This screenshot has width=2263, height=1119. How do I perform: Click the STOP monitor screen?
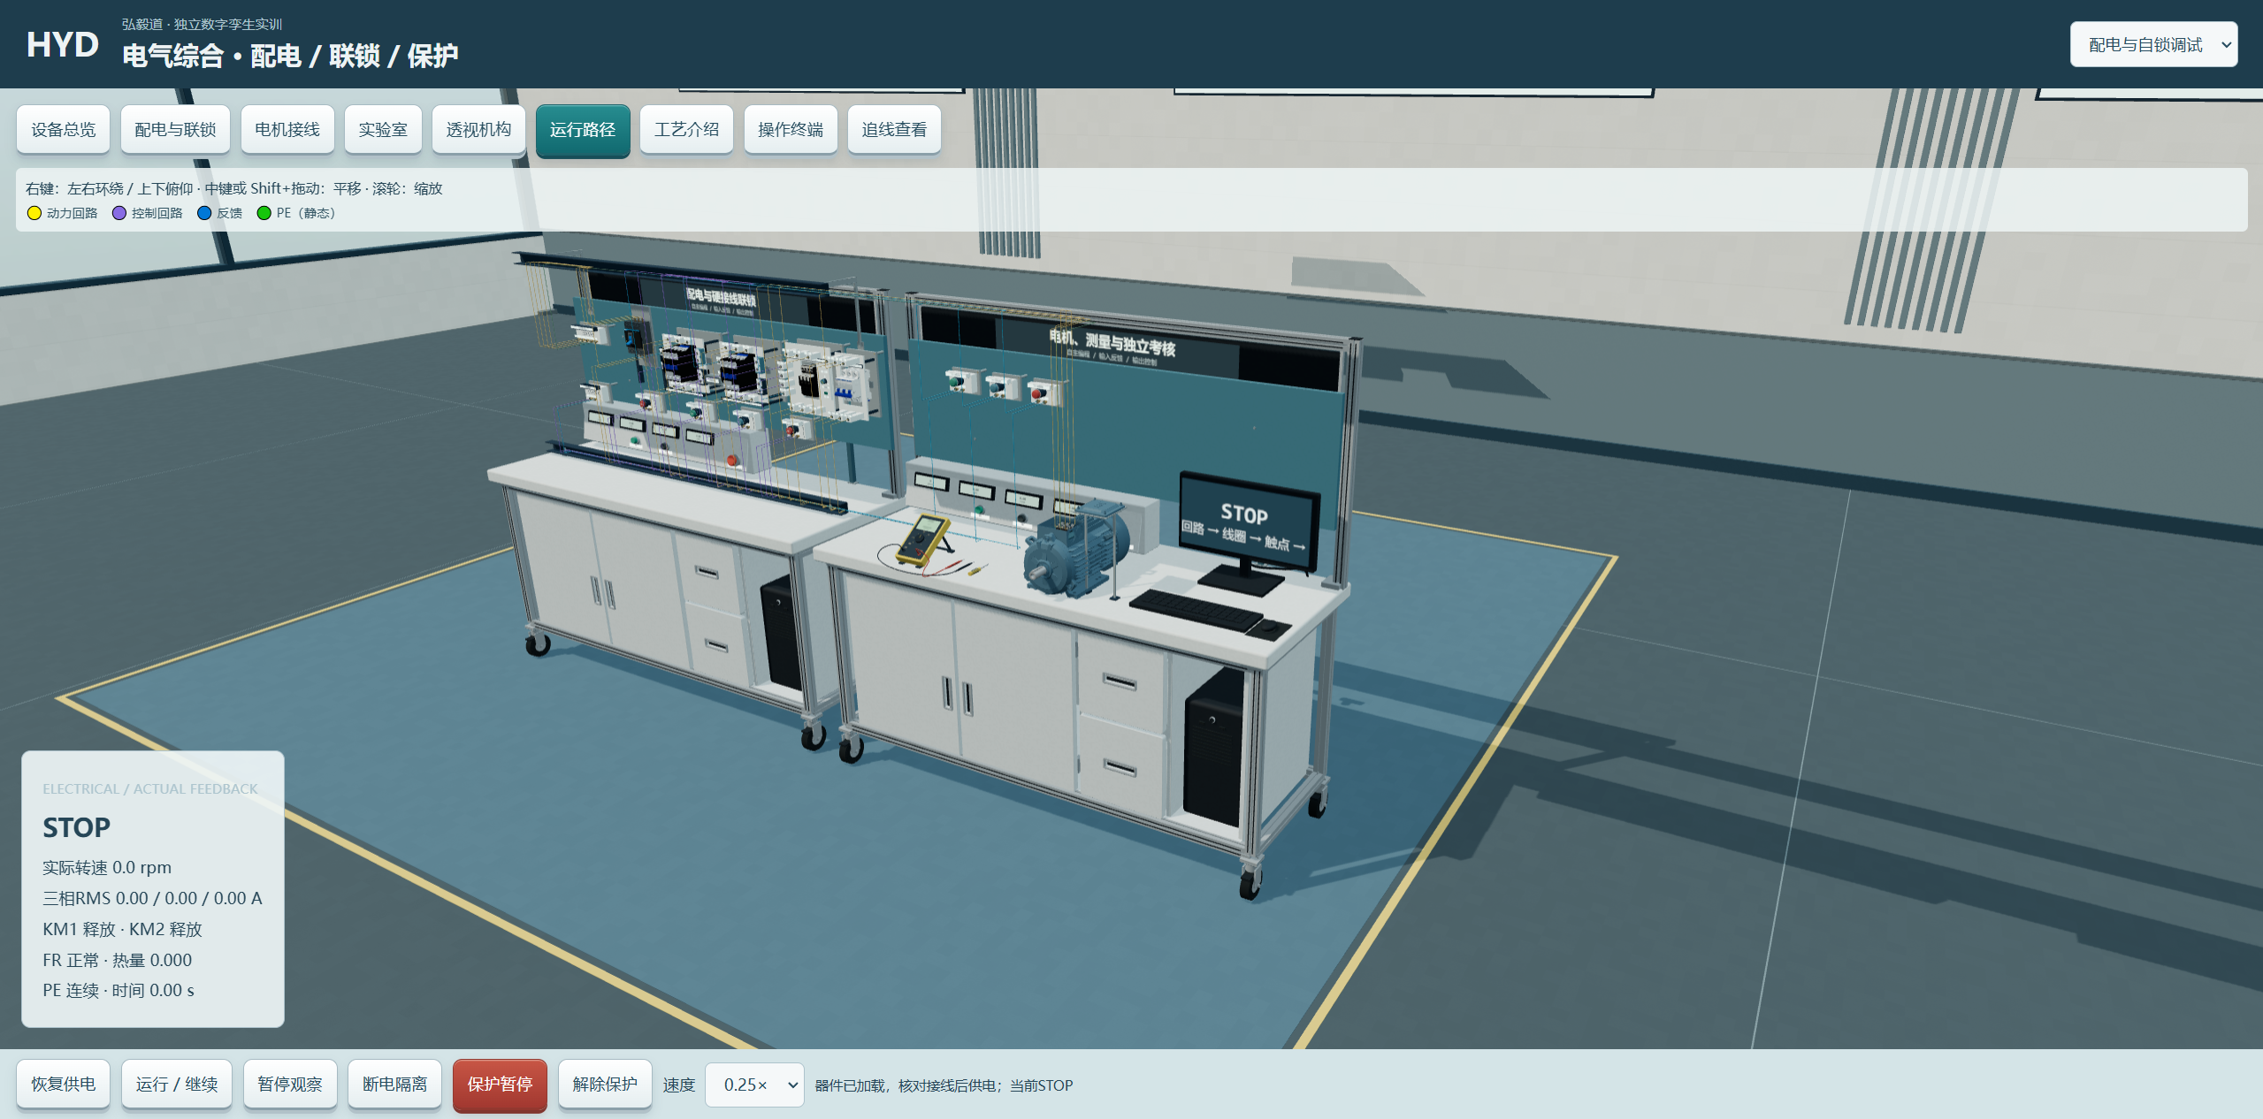tap(1248, 523)
